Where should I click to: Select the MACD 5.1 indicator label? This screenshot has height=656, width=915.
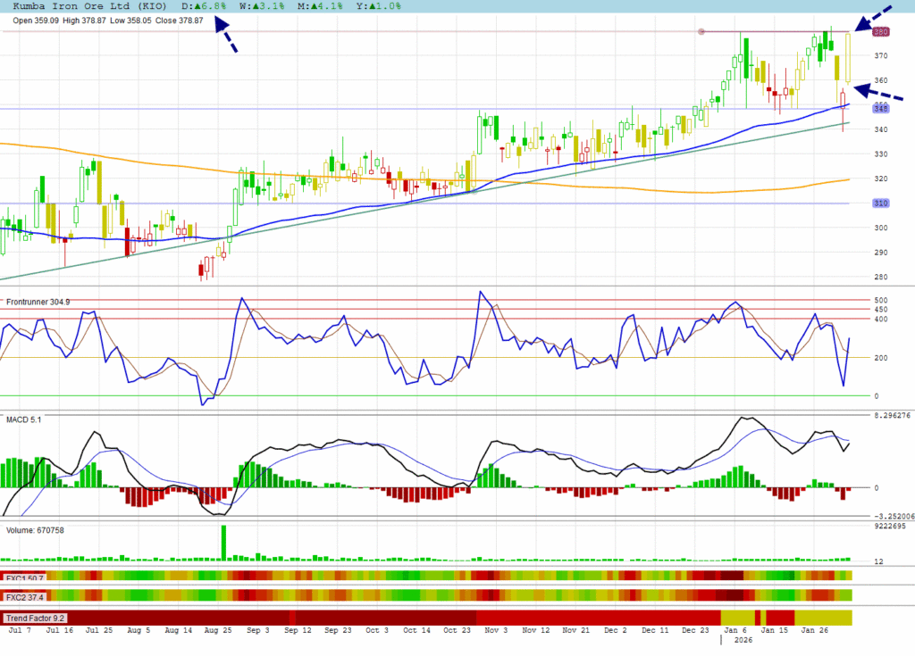coord(23,419)
